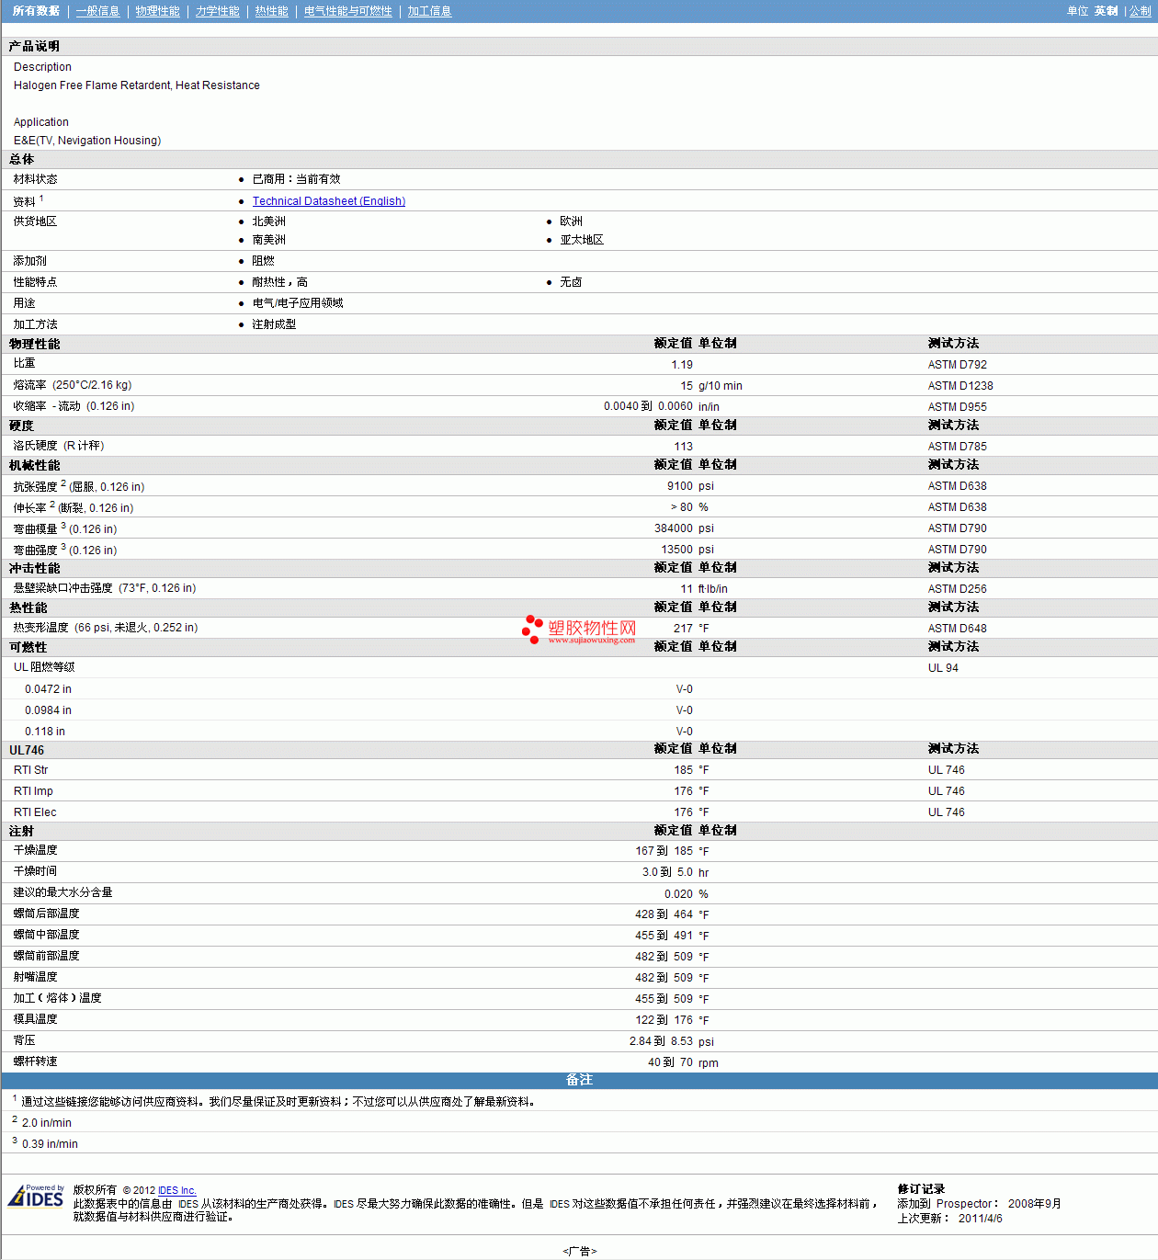
Task: View the 加工信息 tab
Action: (429, 11)
